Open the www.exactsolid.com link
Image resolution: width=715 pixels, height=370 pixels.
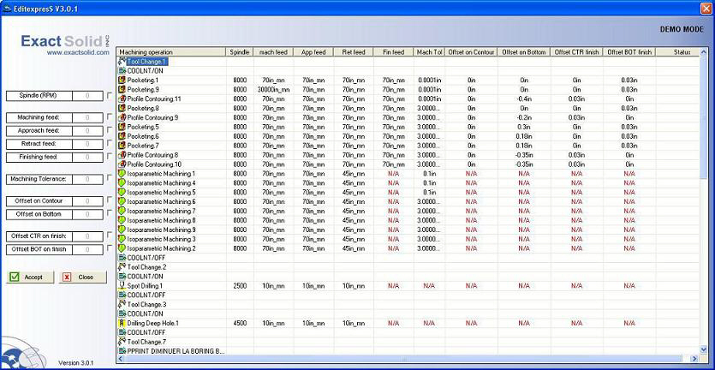point(78,52)
